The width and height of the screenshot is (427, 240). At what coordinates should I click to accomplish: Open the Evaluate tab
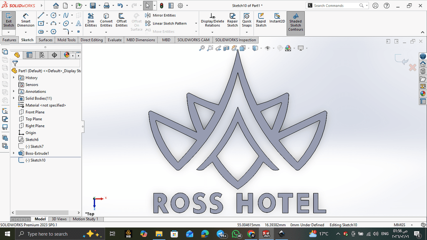(x=115, y=40)
